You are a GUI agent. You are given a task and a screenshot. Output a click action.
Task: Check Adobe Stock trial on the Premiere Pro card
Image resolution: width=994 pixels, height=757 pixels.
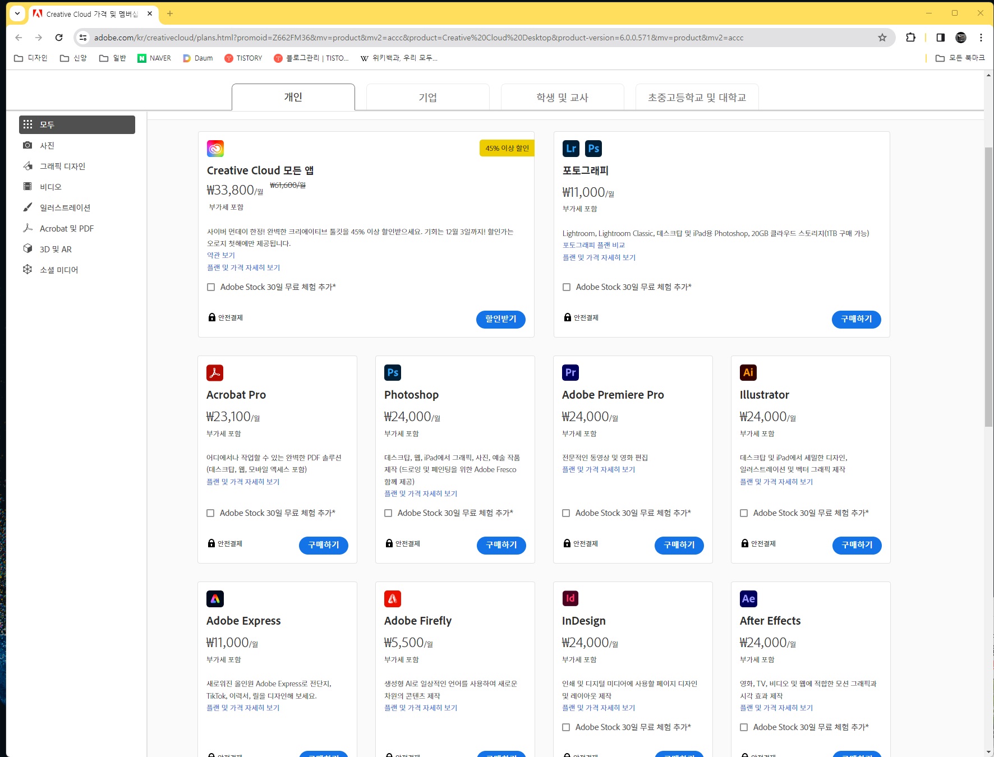pyautogui.click(x=566, y=513)
